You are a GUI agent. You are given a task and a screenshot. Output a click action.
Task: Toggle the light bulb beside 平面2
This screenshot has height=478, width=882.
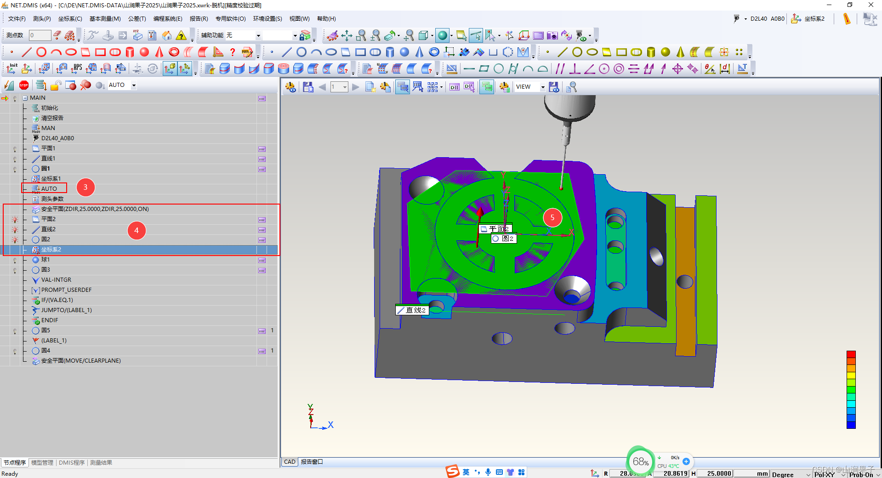coord(15,220)
